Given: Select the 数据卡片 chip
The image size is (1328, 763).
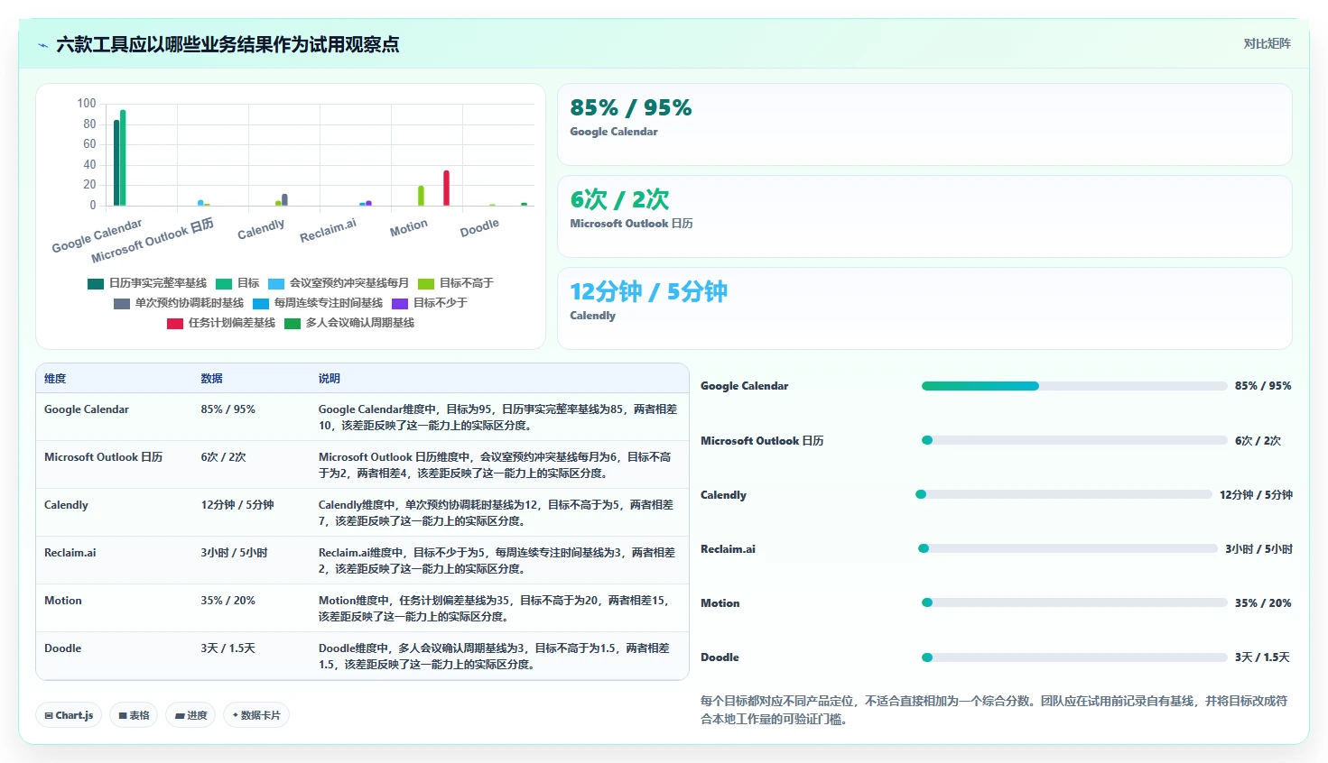Looking at the screenshot, I should pos(256,715).
